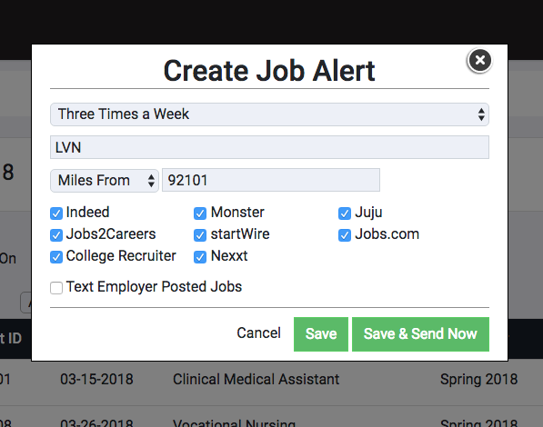Screen dimensions: 543x427
Task: Click the frequency dropdown stepper arrows
Action: 481,114
